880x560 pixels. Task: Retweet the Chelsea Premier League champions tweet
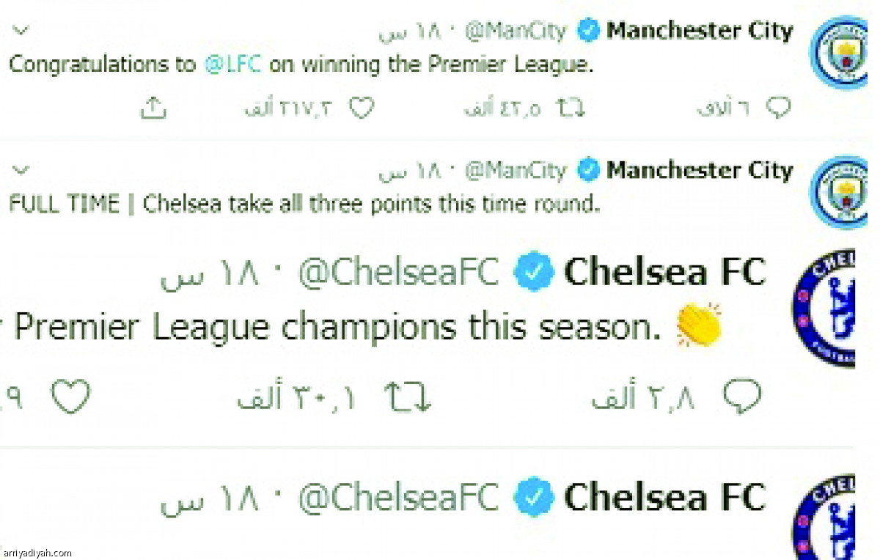click(x=408, y=397)
